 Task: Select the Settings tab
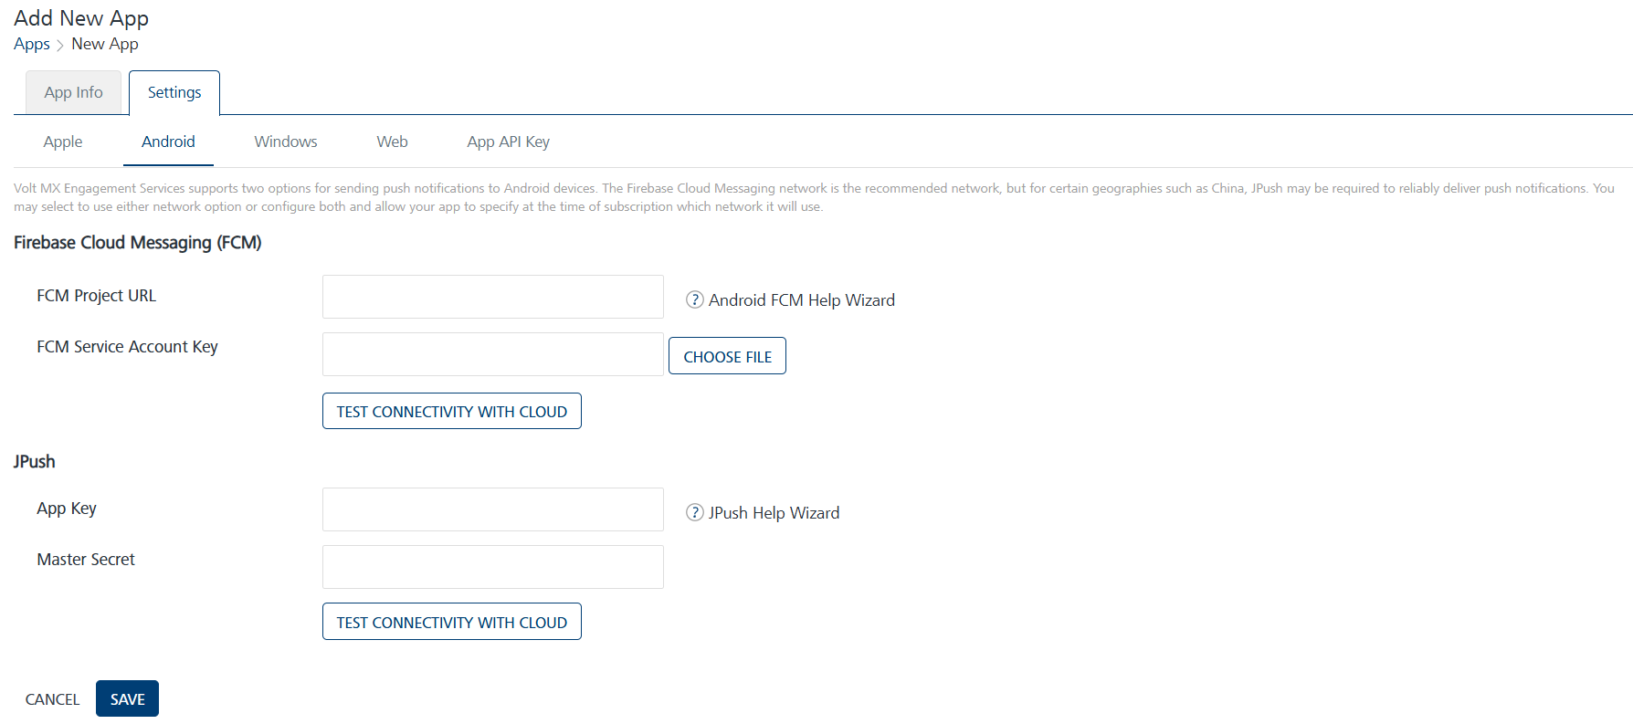click(174, 92)
